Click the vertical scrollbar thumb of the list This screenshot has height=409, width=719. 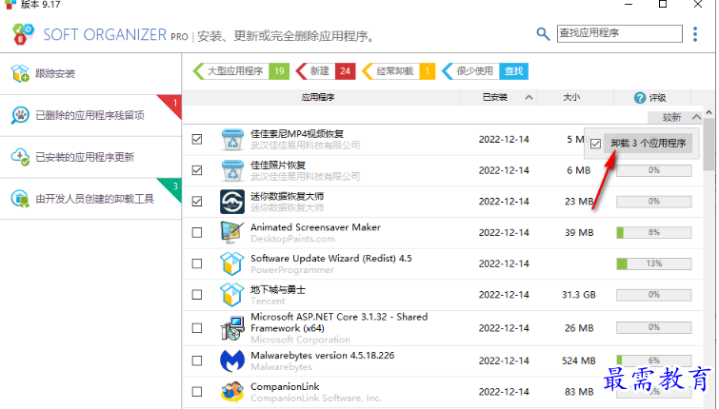pyautogui.click(x=709, y=145)
